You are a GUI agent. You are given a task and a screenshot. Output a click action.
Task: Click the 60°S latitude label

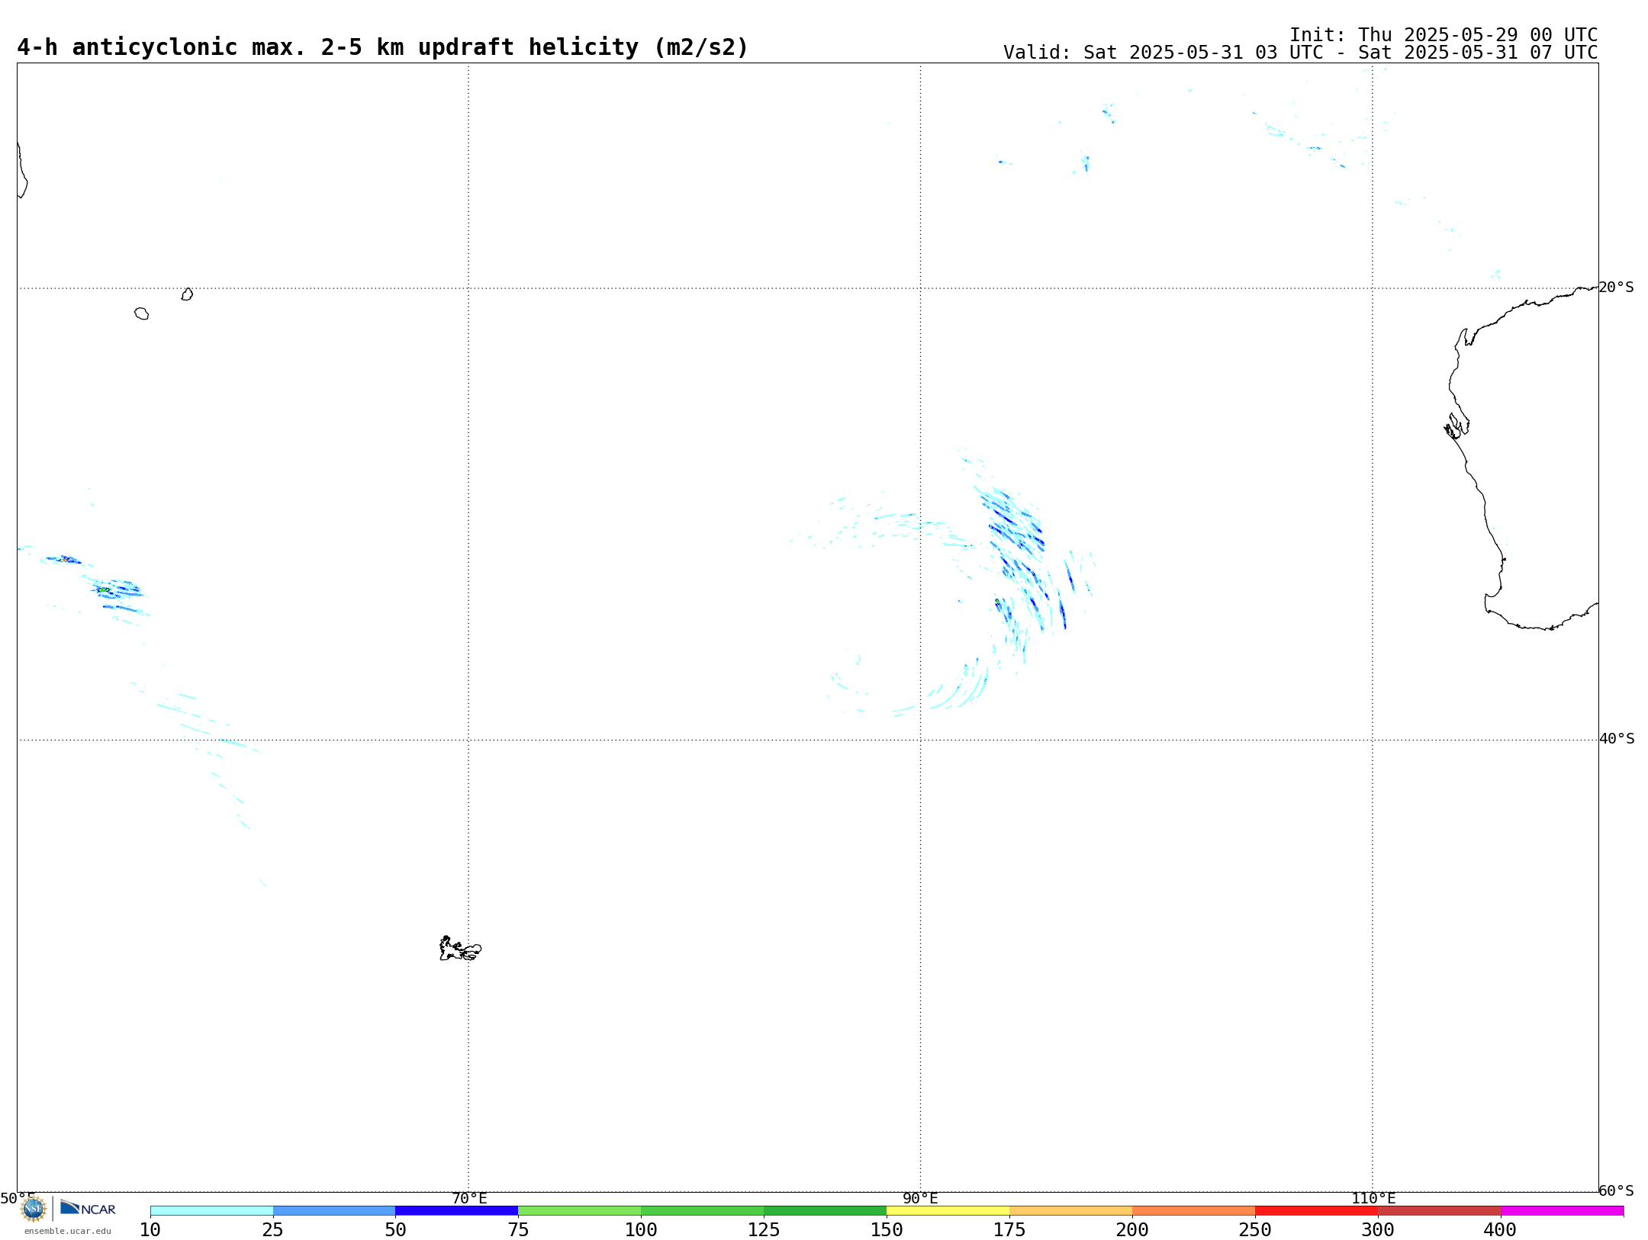click(1617, 1190)
